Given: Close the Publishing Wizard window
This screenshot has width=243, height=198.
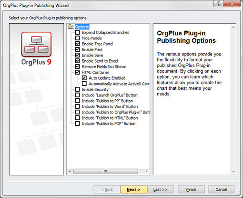Looking at the screenshot, I should tap(232, 4).
